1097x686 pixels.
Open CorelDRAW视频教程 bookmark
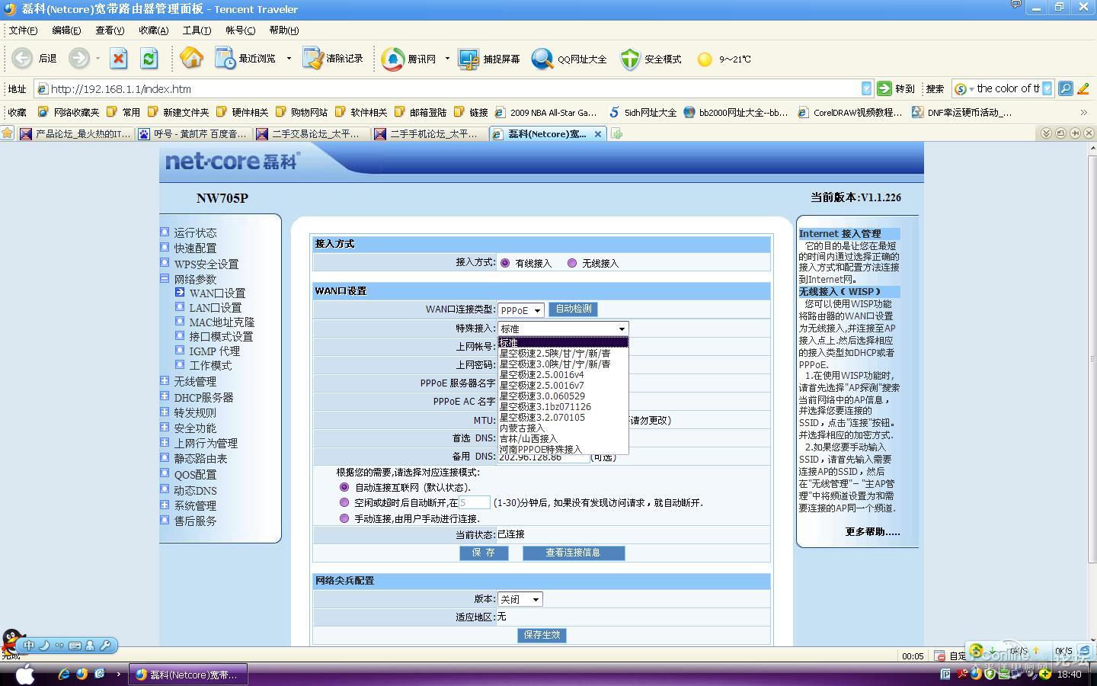pyautogui.click(x=849, y=112)
